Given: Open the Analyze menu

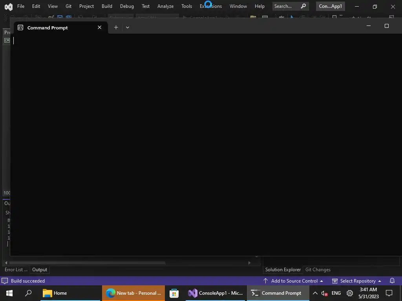Looking at the screenshot, I should pos(165,6).
